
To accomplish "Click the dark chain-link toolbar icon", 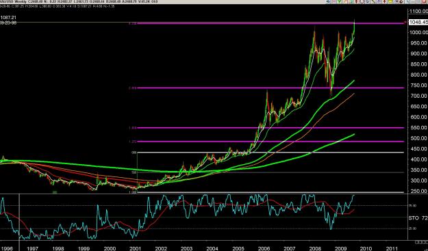I will point(401,1).
